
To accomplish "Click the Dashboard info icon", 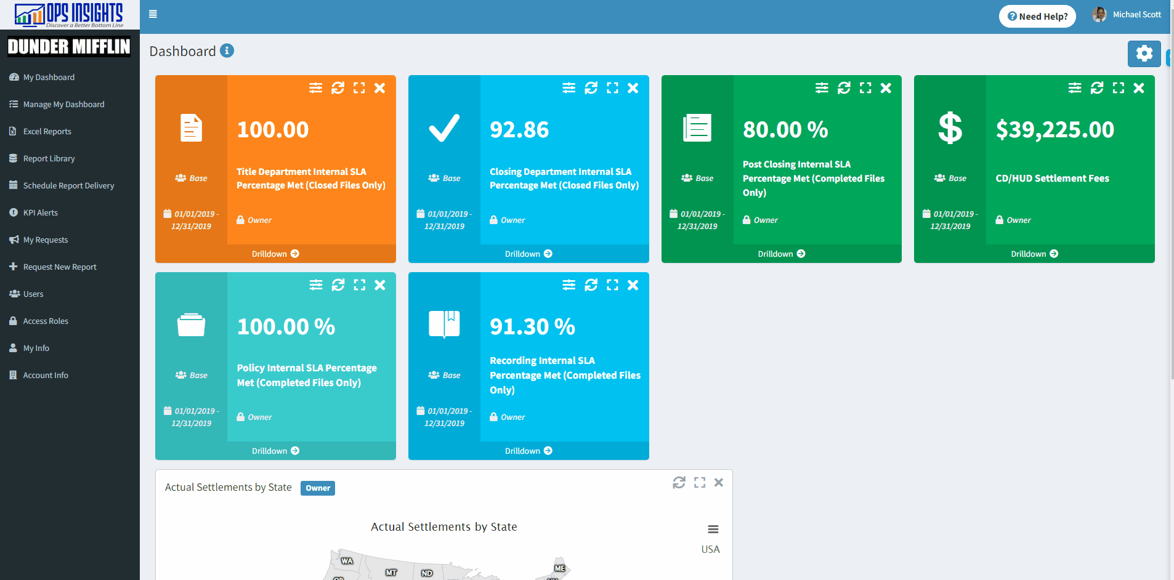I will (x=227, y=50).
